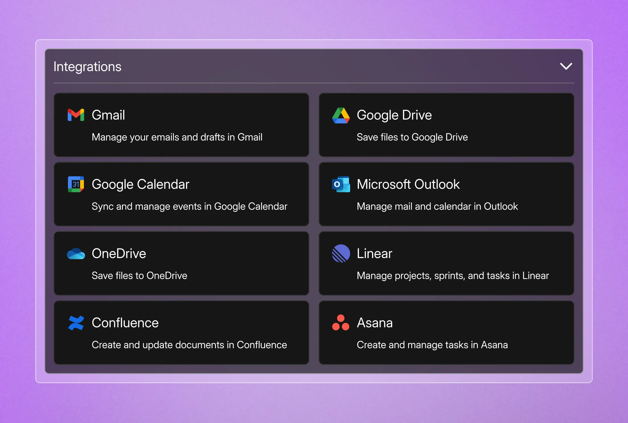Click the Microsoft Outlook logo icon
This screenshot has width=628, height=423.
pyautogui.click(x=341, y=184)
